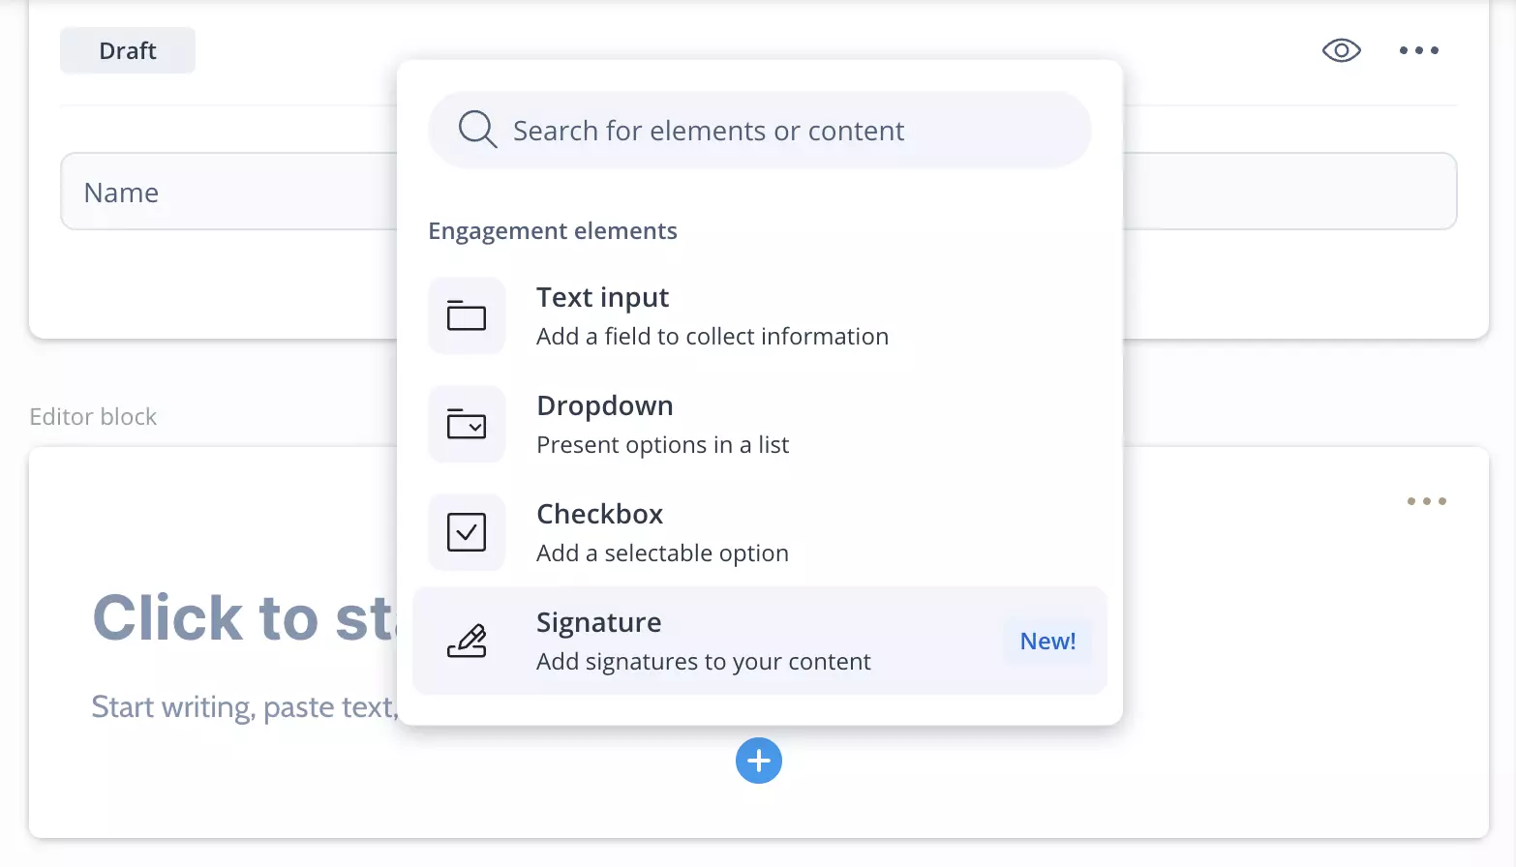
Task: Click the 'Start writing, paste text' placeholder
Action: pos(244,707)
